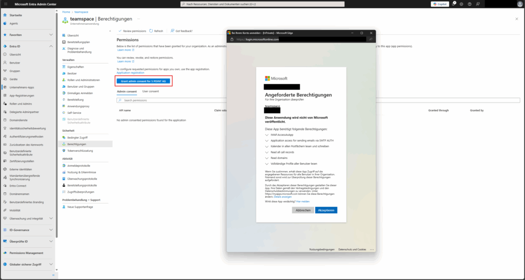Click the Hier melden link

[x=303, y=202]
